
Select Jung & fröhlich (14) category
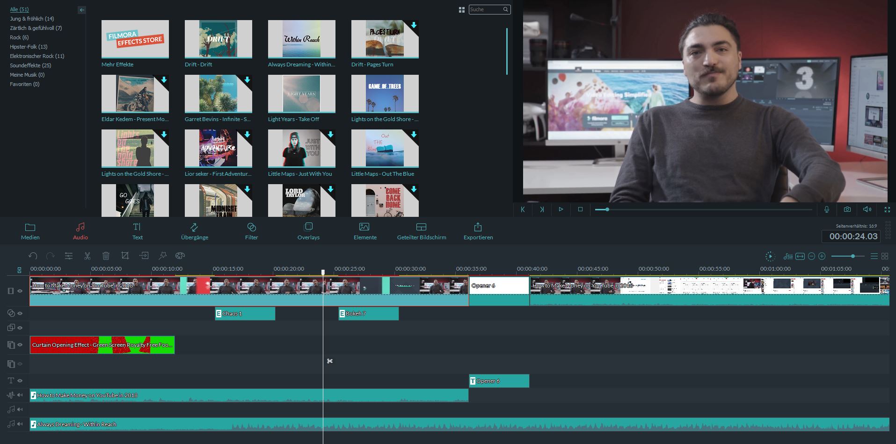point(32,19)
